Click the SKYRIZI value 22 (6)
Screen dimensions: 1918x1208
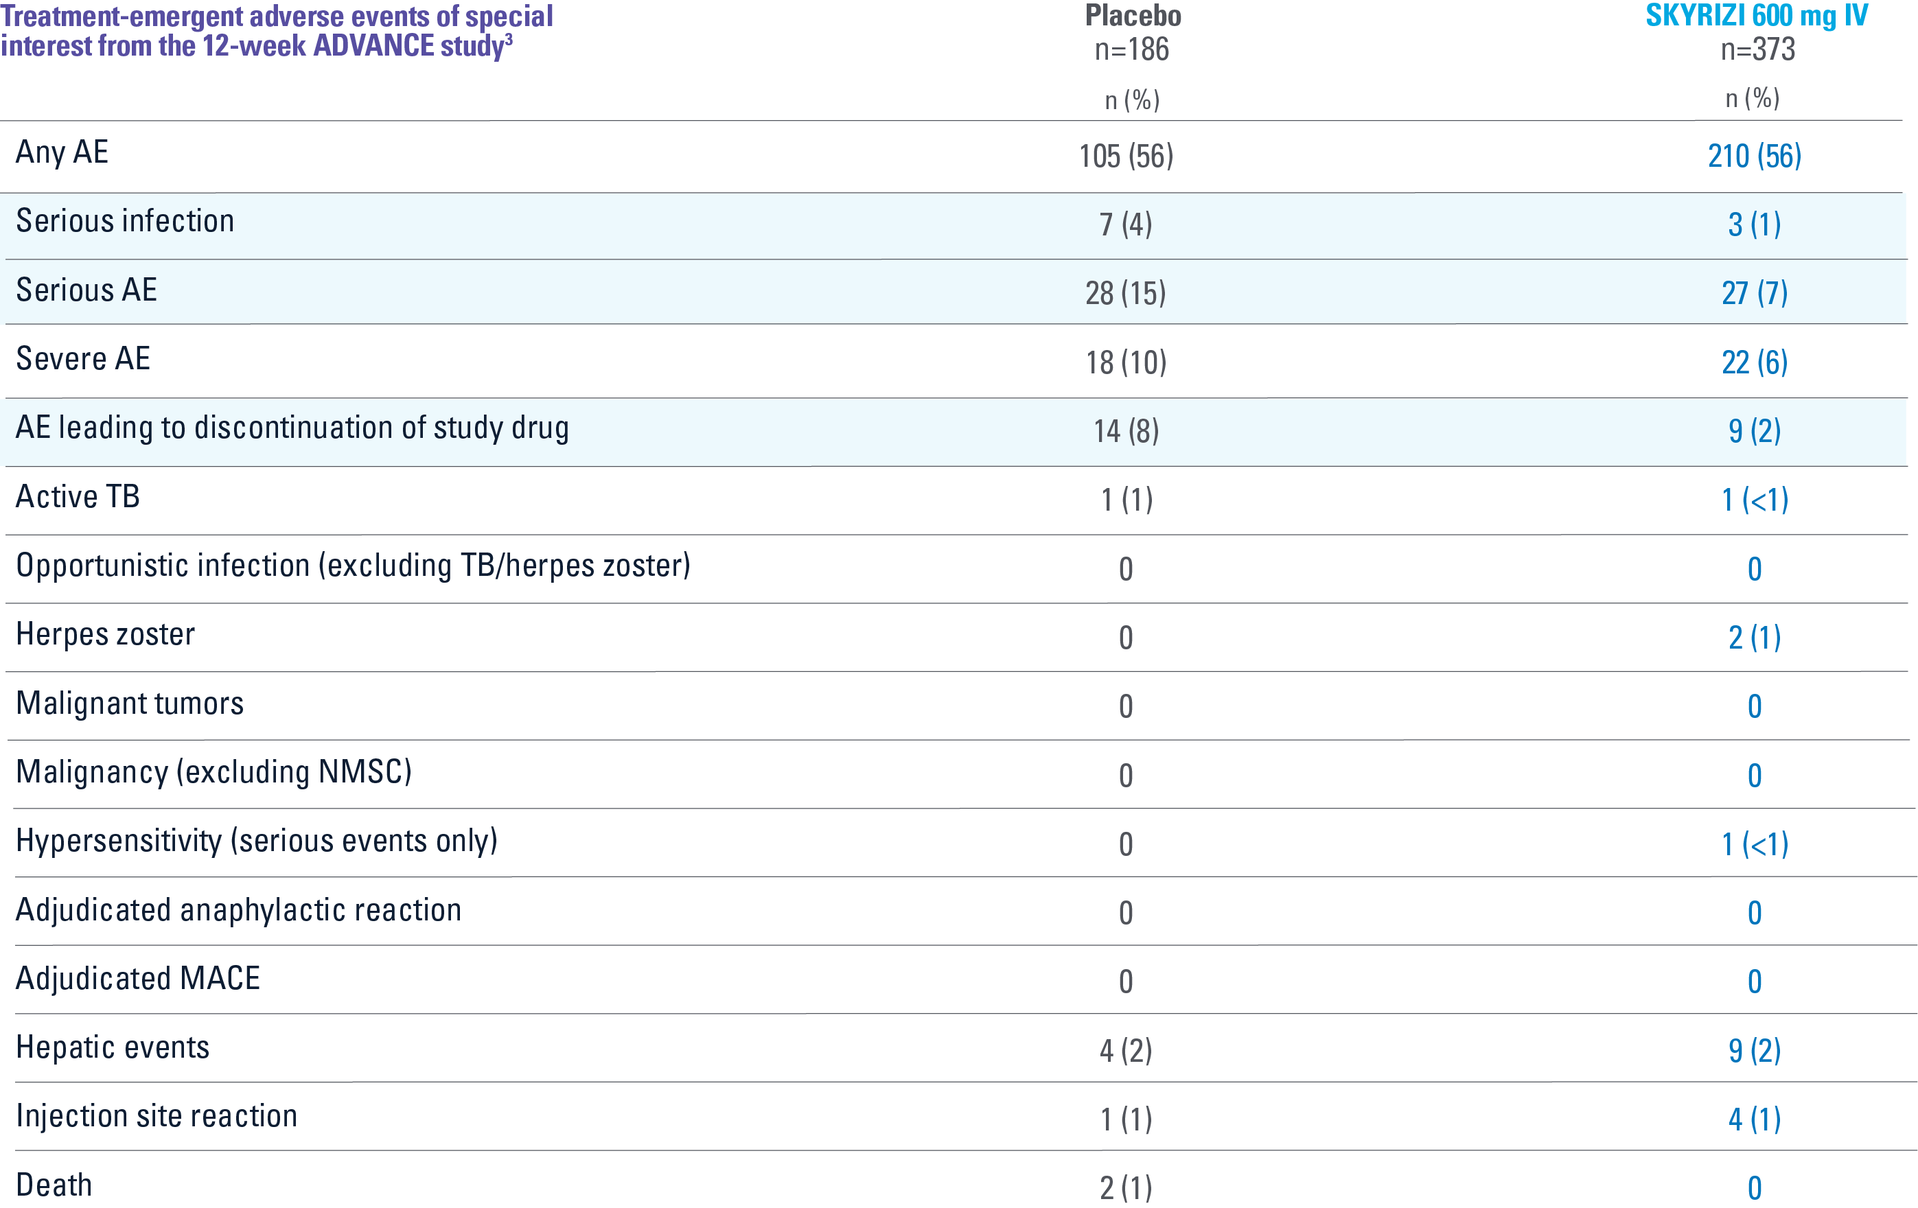coord(1755,362)
